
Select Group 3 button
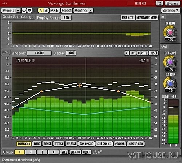point(42,152)
